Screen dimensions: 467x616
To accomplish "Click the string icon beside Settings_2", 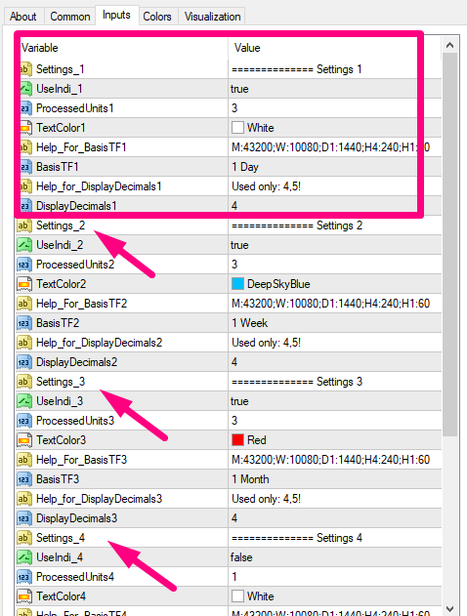I will tap(24, 226).
